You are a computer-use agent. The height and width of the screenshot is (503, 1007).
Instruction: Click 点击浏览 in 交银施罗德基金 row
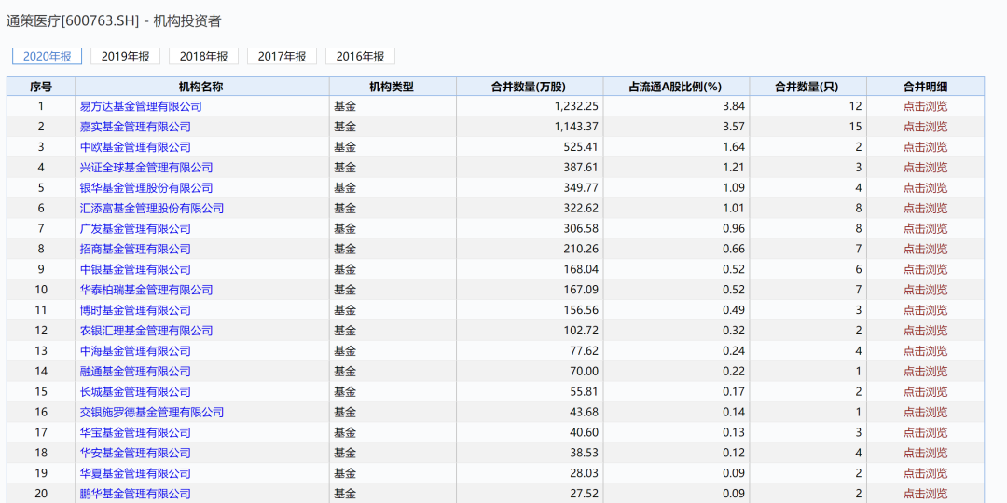click(926, 413)
